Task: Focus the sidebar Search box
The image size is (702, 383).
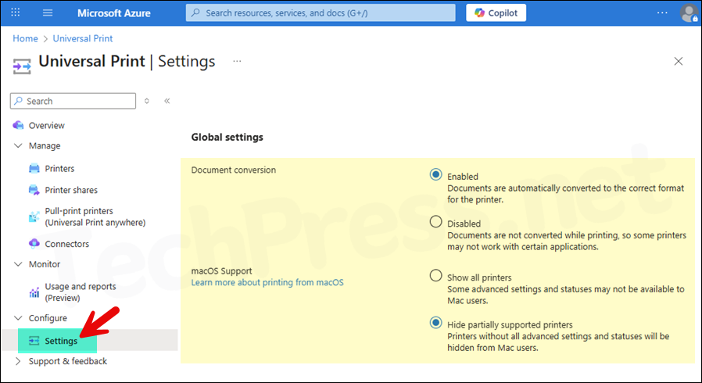Action: click(73, 101)
